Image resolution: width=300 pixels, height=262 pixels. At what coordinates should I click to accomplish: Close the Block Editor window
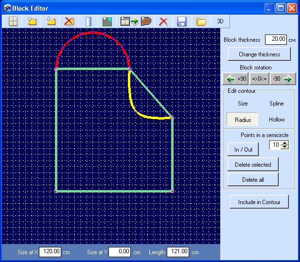292,8
